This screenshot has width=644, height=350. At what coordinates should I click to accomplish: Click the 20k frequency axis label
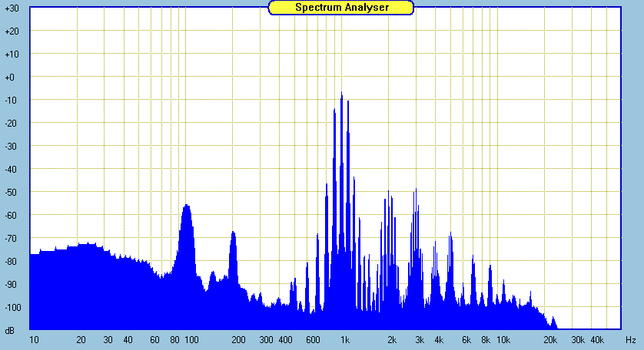(550, 339)
